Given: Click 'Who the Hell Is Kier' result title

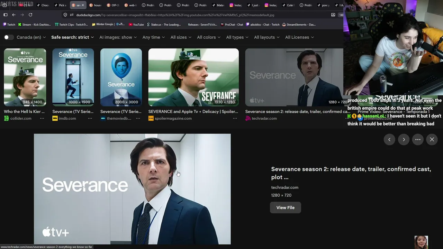Looking at the screenshot, I should (x=24, y=112).
